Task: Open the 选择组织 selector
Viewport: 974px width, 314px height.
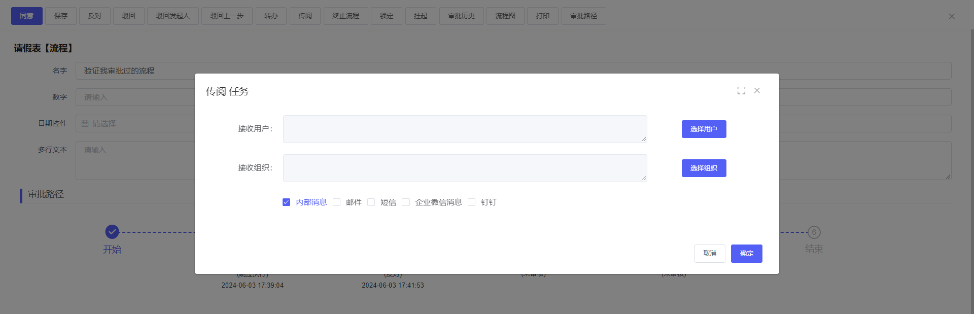Action: (x=704, y=168)
